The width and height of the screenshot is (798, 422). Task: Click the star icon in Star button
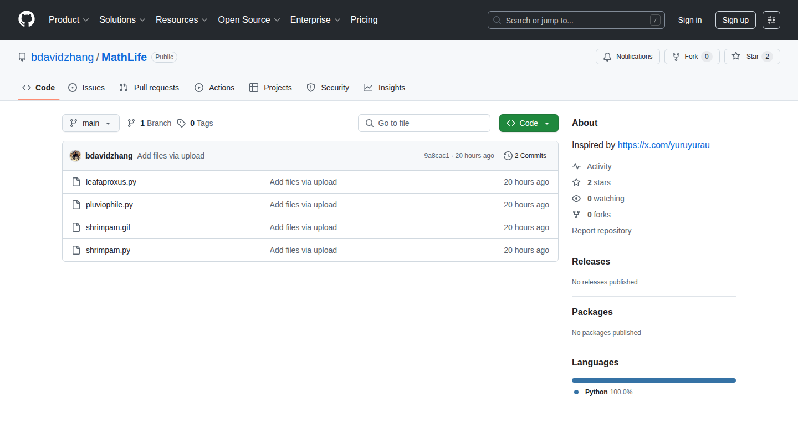(x=736, y=56)
